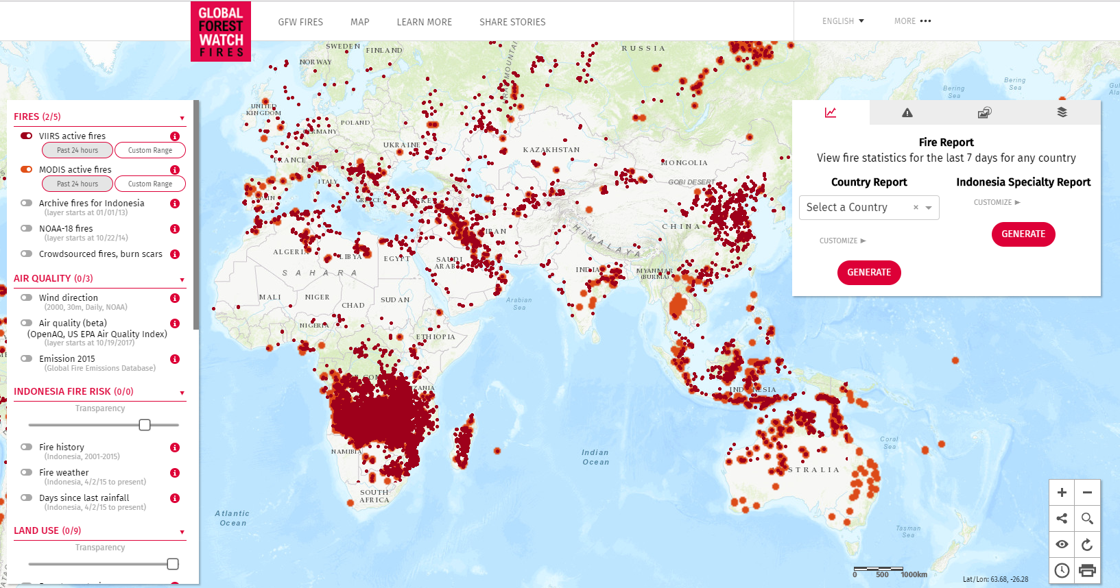
Task: Enable Archive fires for Indonesia layer
Action: 27,203
